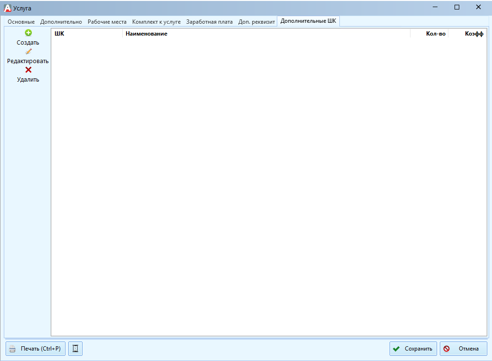The image size is (492, 361).
Task: Save changes with the Сохранить button
Action: (413, 349)
